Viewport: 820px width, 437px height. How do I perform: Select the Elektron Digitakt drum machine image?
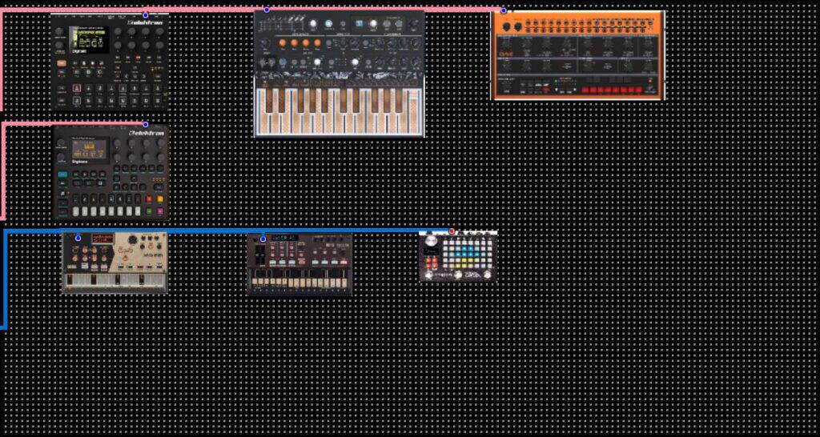[111, 62]
